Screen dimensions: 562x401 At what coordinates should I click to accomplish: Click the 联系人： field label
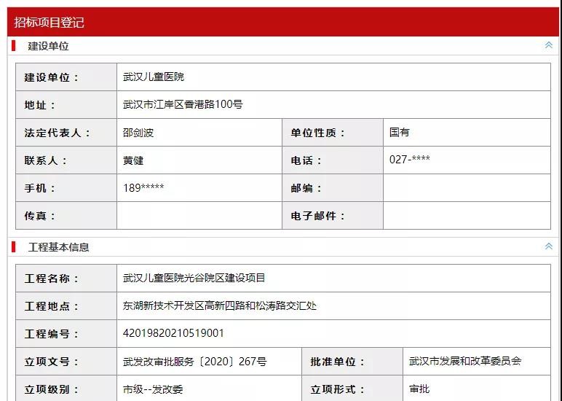(x=46, y=160)
